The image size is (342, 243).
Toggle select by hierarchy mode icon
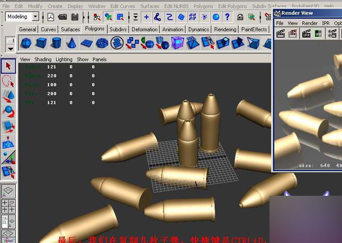97,17
